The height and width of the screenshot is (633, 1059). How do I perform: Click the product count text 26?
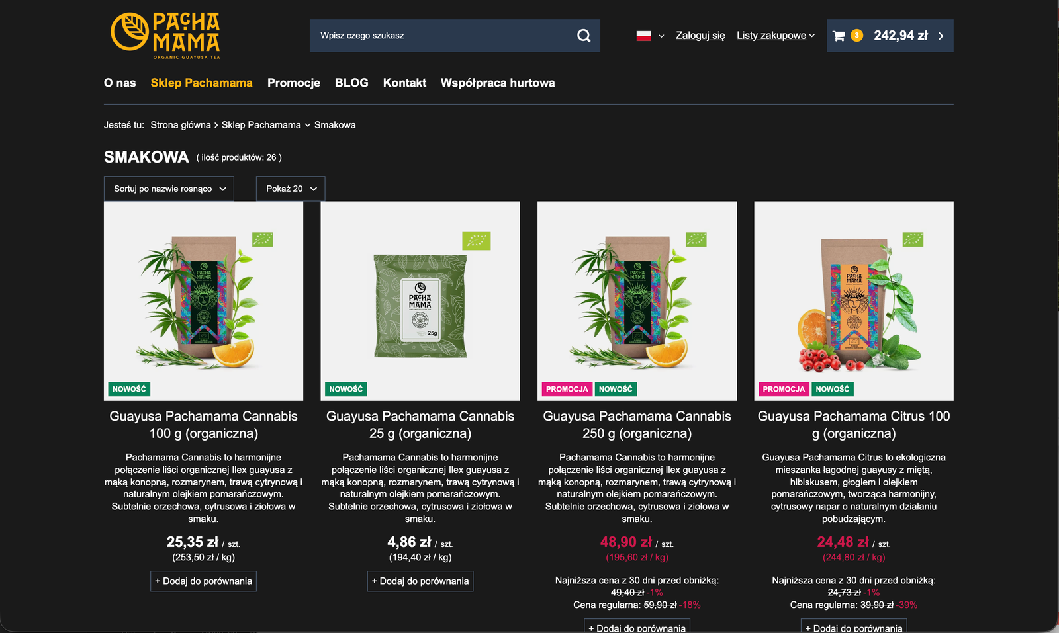point(239,157)
